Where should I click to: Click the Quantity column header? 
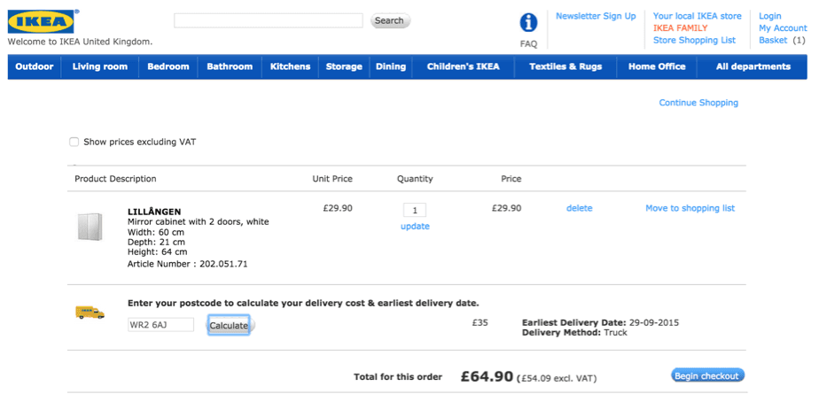pyautogui.click(x=415, y=179)
